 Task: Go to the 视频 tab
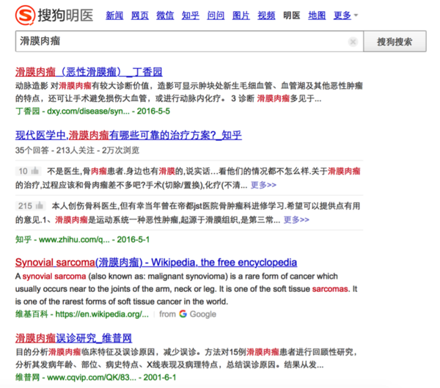pyautogui.click(x=266, y=15)
